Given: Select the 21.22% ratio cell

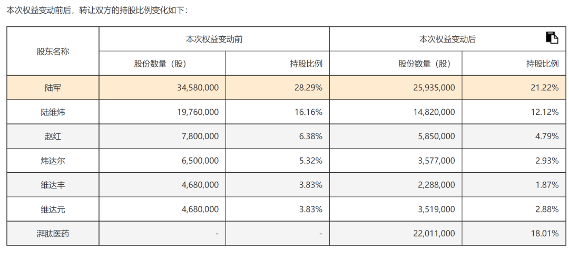Looking at the screenshot, I should [x=514, y=88].
